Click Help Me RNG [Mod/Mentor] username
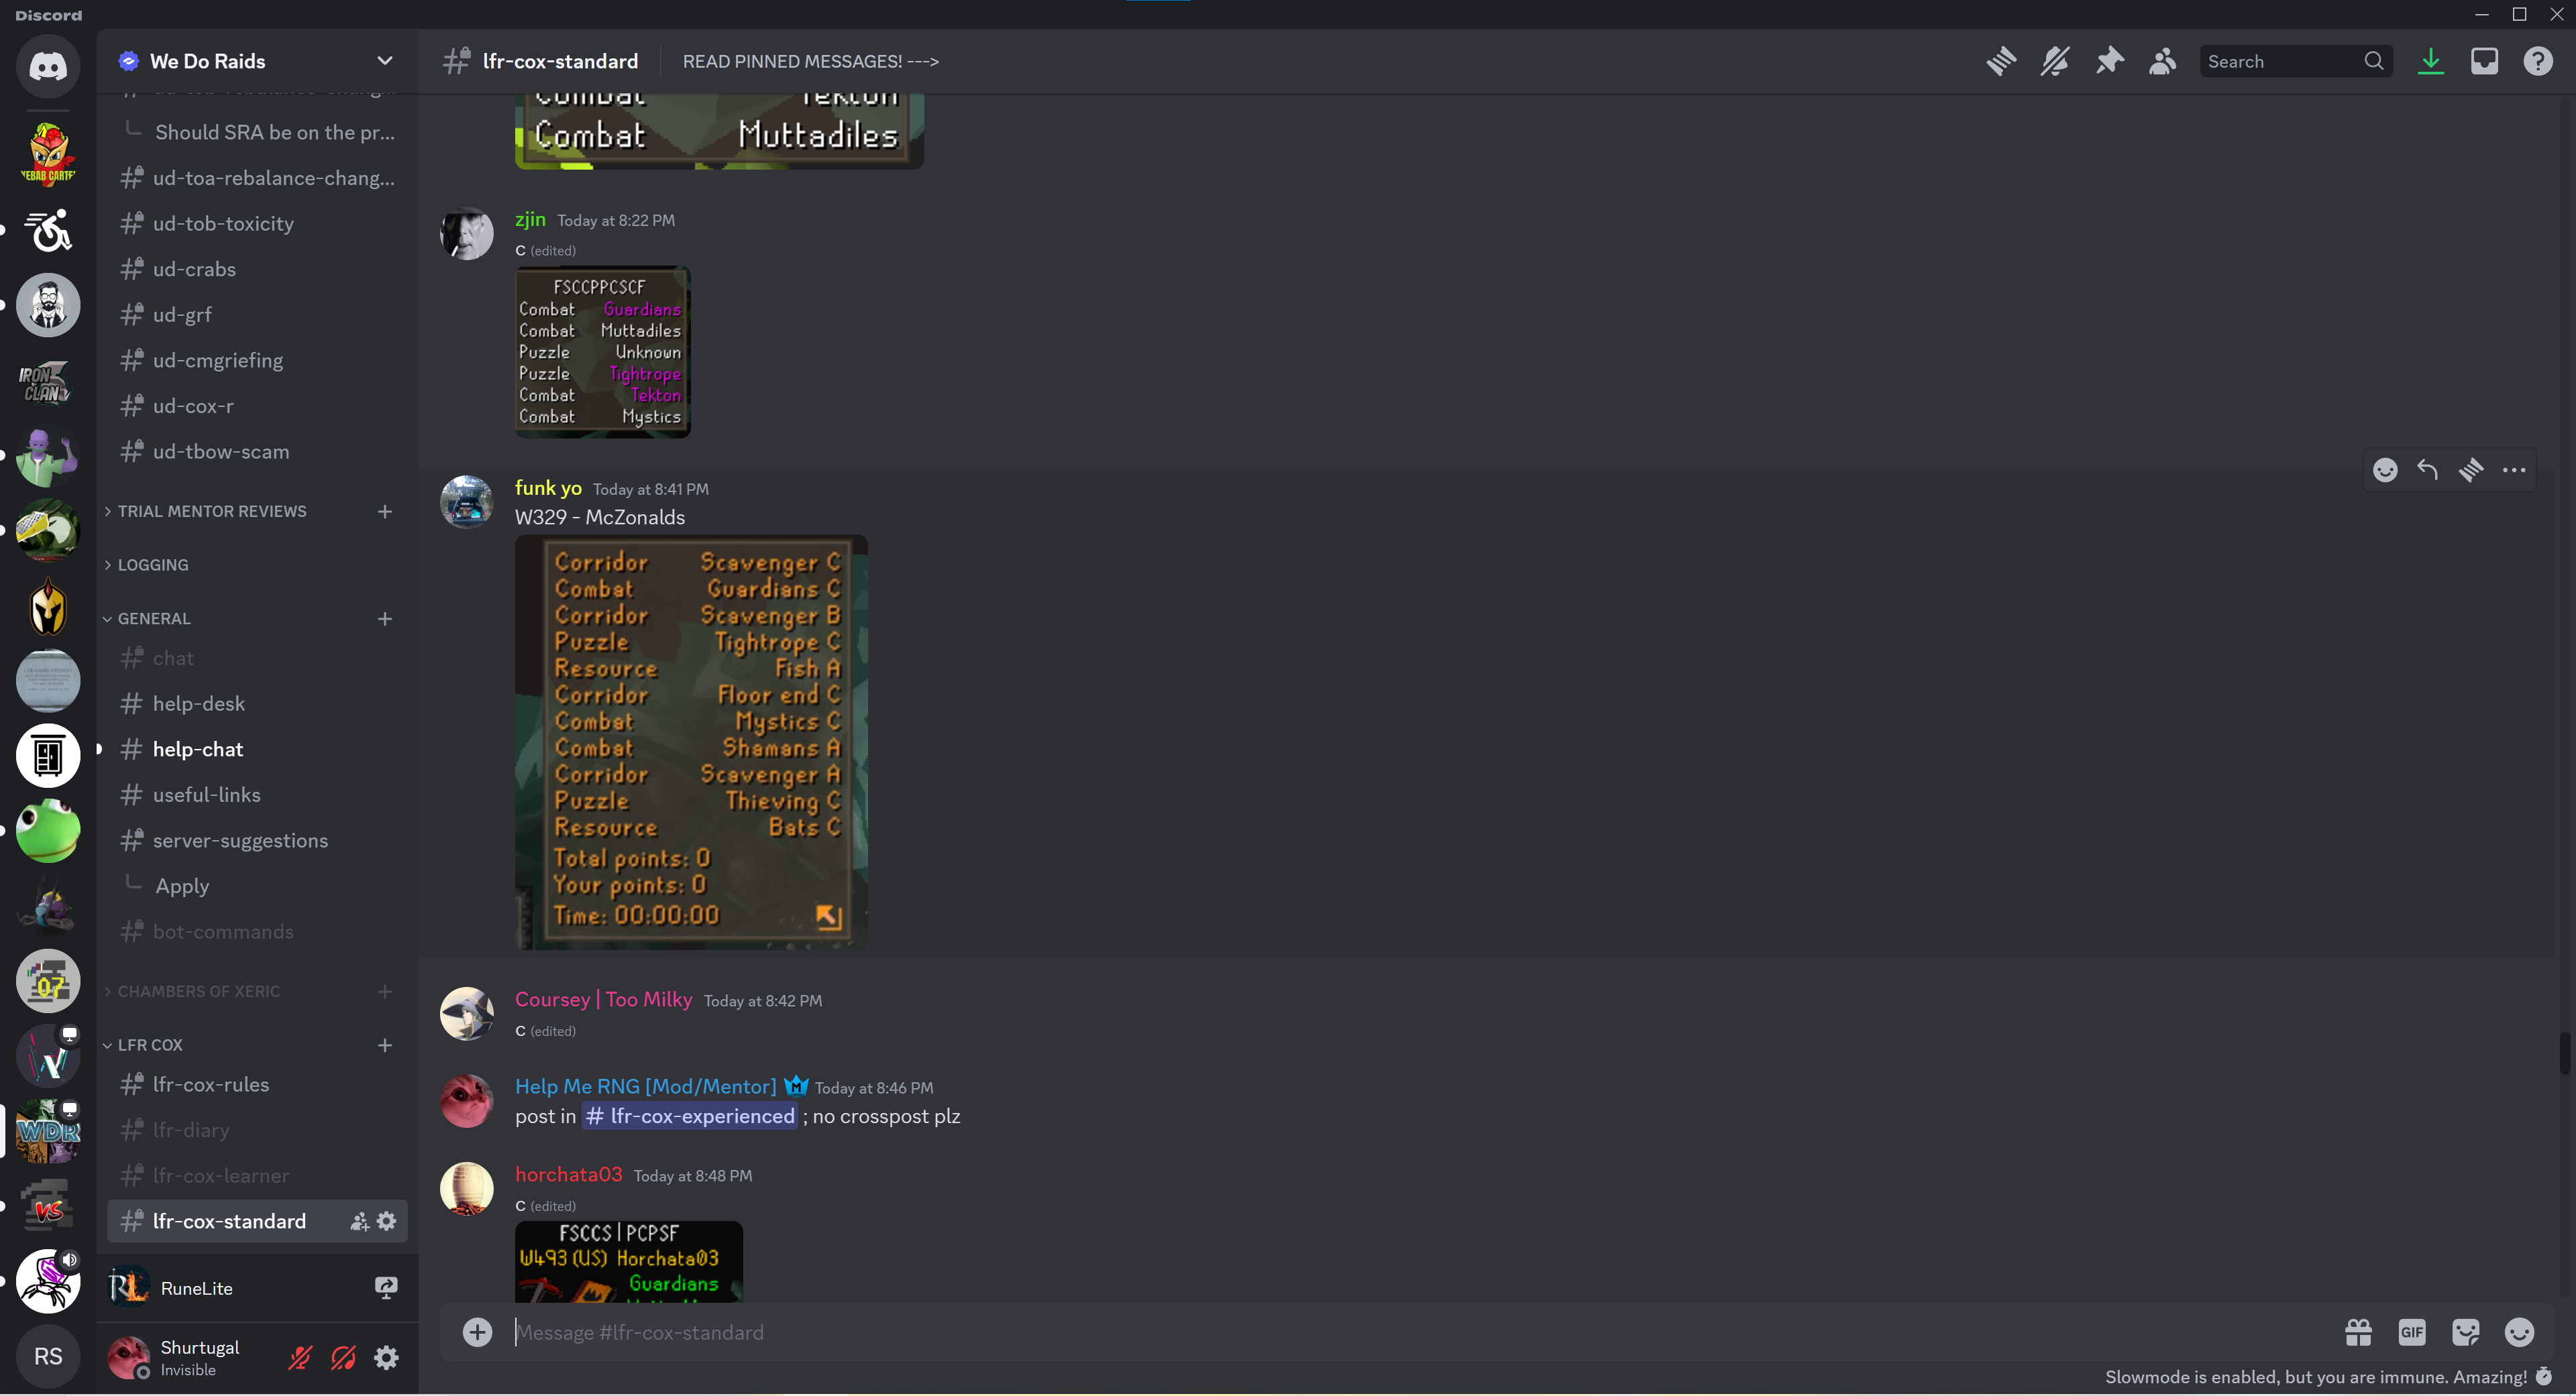Viewport: 2576px width, 1396px height. click(x=645, y=1086)
